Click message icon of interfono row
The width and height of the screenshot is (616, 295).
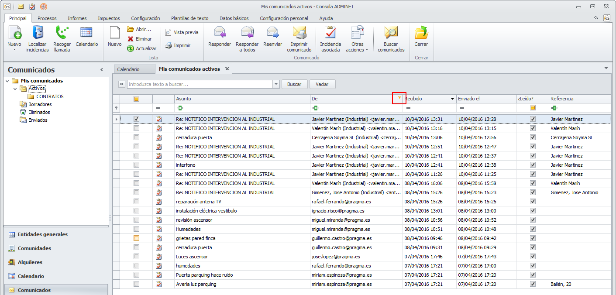159,165
